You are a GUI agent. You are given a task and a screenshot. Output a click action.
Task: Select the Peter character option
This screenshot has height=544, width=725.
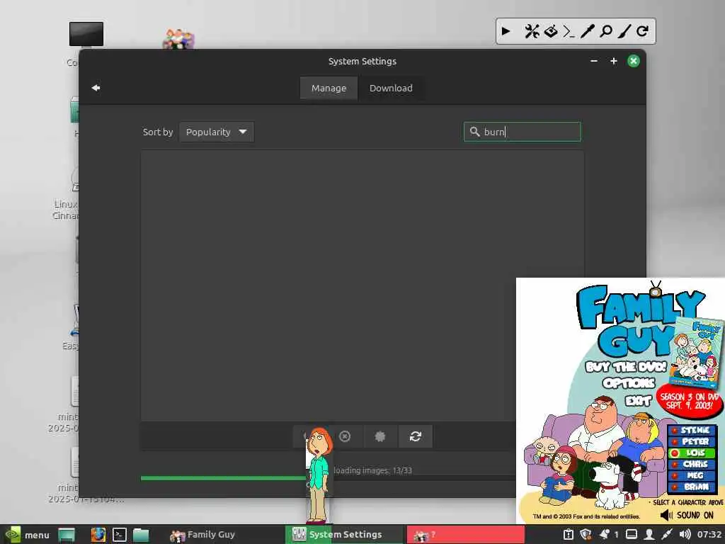[x=692, y=442]
